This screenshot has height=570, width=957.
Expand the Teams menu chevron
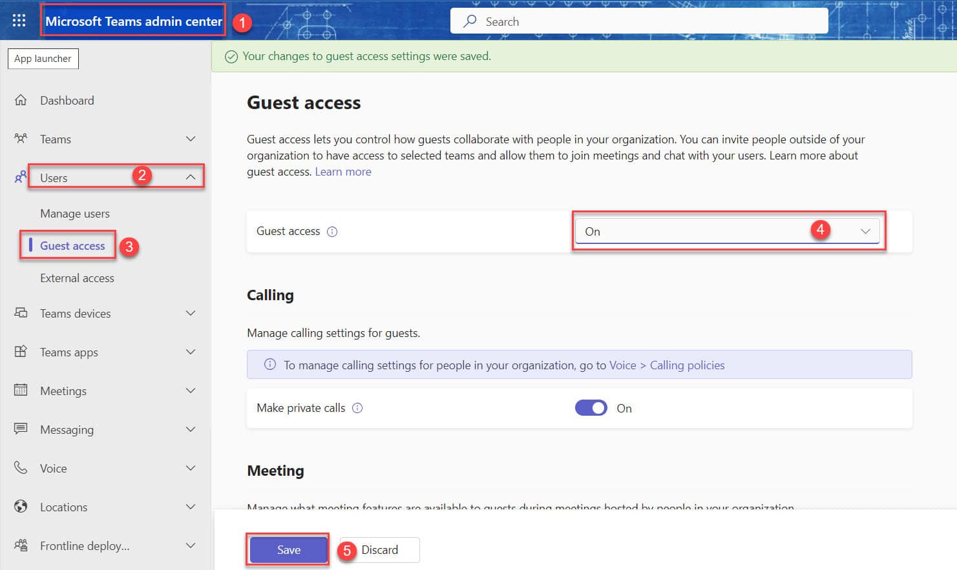[191, 139]
